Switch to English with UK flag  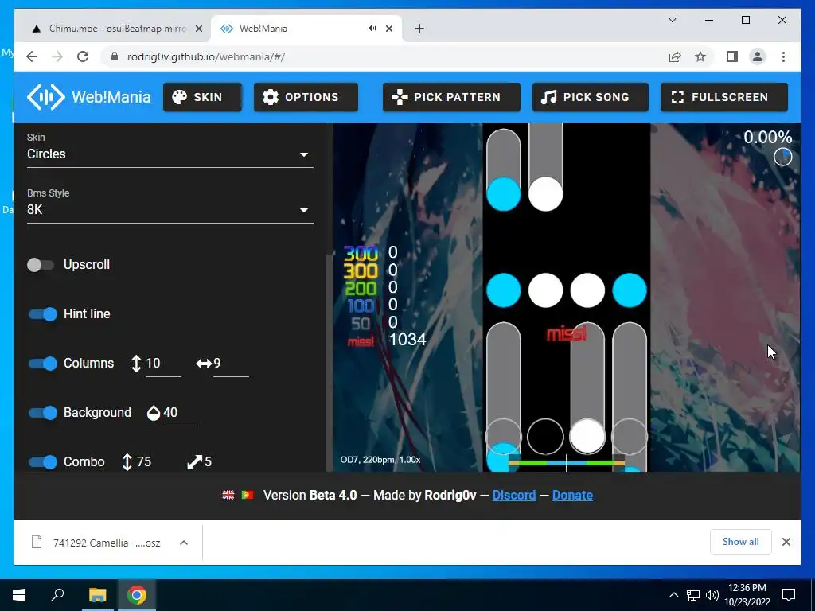pos(228,495)
